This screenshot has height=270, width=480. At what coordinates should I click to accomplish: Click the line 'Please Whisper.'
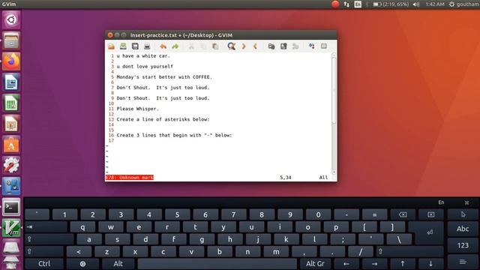(137, 109)
